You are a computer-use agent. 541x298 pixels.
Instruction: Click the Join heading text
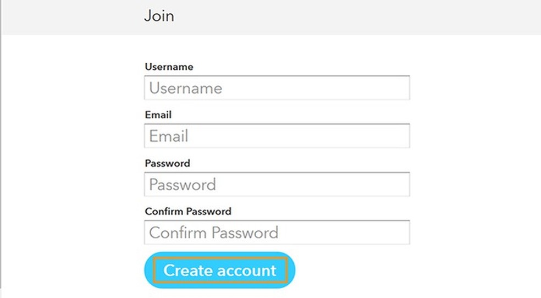(159, 15)
